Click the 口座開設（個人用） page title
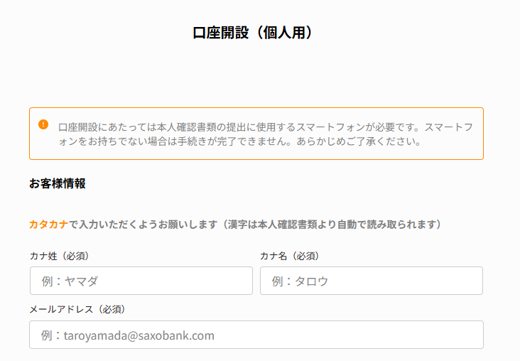 tap(253, 33)
